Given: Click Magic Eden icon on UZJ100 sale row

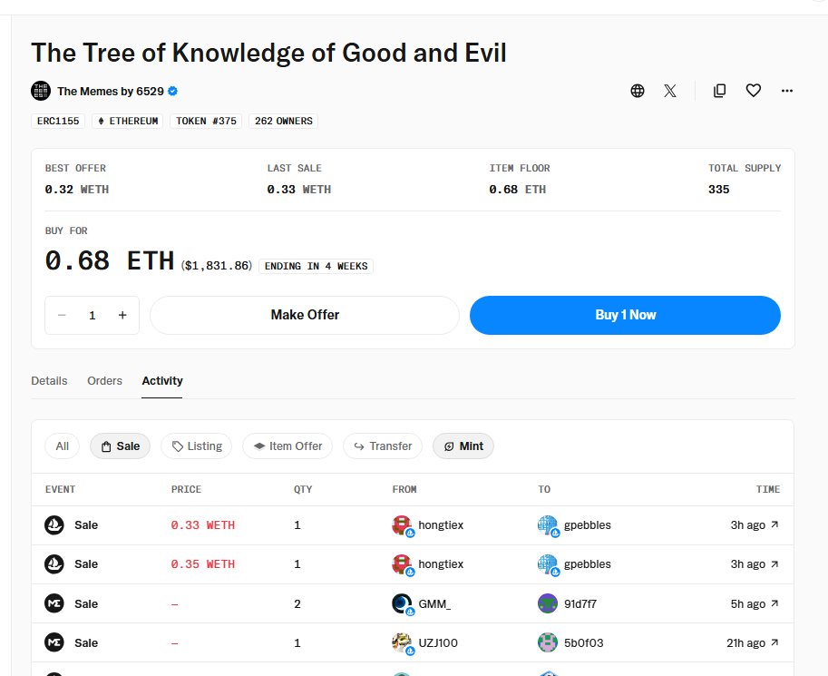Looking at the screenshot, I should point(54,642).
